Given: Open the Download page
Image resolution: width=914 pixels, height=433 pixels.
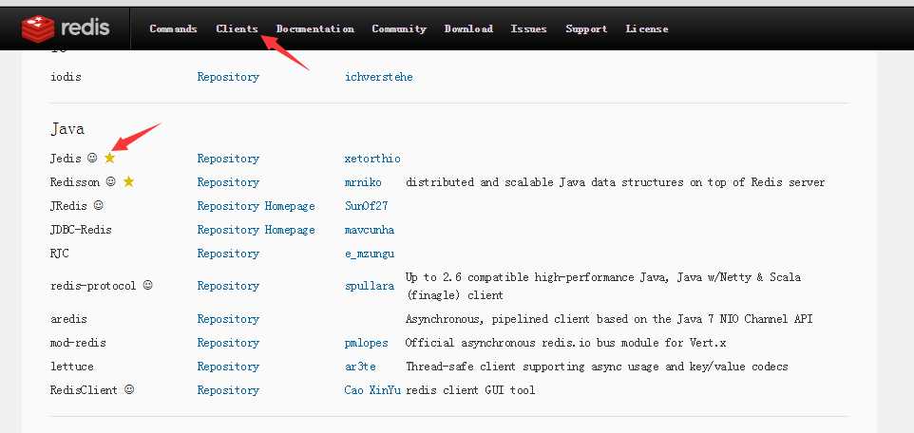Looking at the screenshot, I should pos(468,28).
